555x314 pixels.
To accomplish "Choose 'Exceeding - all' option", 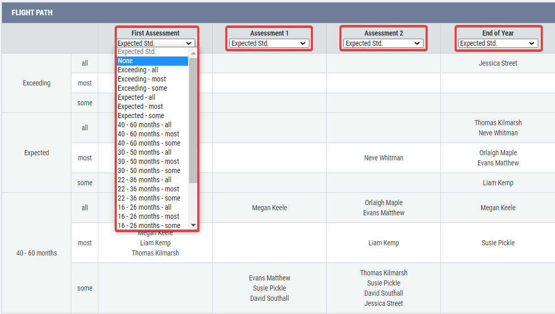I will pyautogui.click(x=152, y=70).
